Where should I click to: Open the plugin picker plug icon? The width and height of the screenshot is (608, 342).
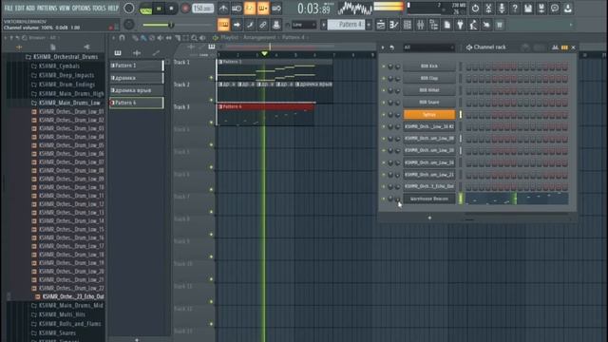click(x=460, y=25)
